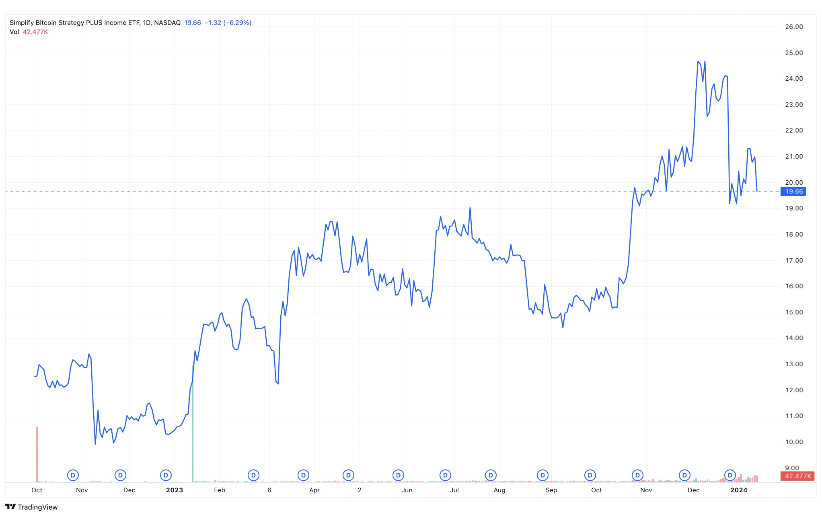
Task: Click the dividend marker below early November 2022
Action: click(x=73, y=475)
